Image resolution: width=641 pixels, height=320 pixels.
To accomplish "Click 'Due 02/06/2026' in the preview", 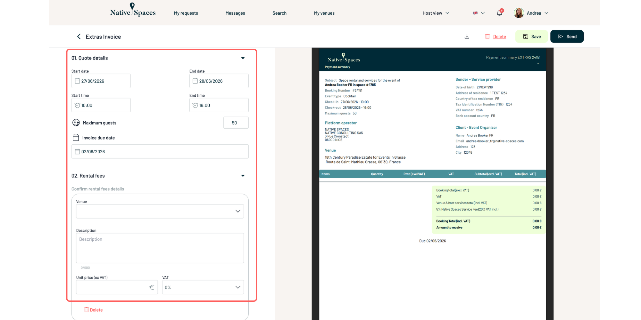I will (432, 241).
